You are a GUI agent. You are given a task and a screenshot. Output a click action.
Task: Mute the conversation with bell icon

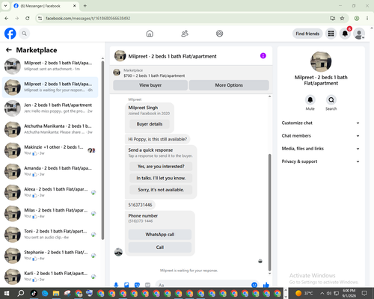310,100
